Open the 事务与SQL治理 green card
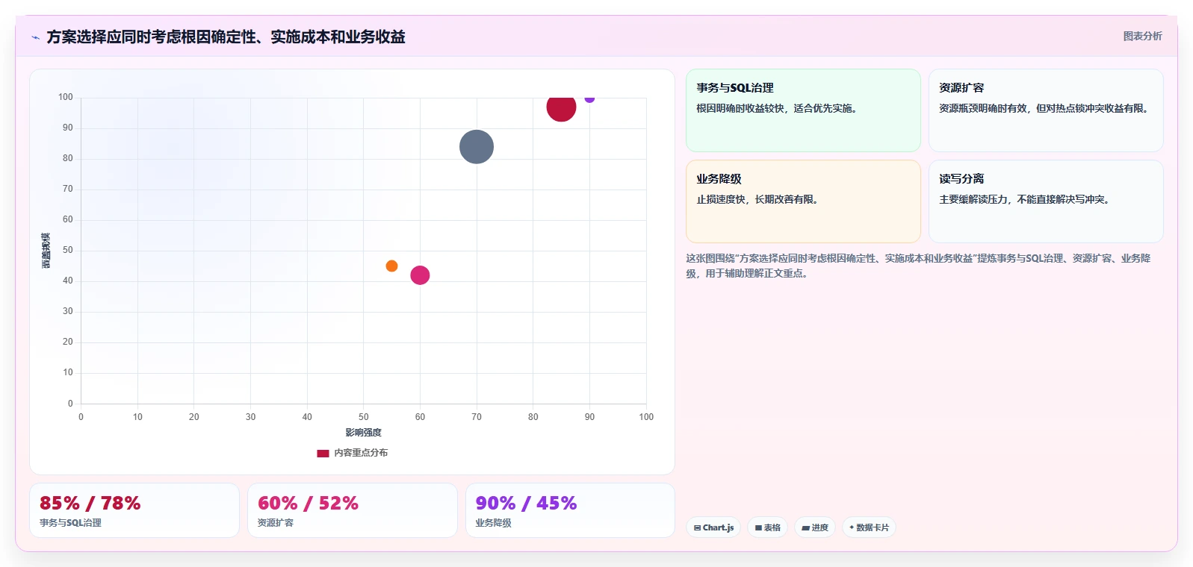Image resolution: width=1193 pixels, height=567 pixels. tap(803, 110)
